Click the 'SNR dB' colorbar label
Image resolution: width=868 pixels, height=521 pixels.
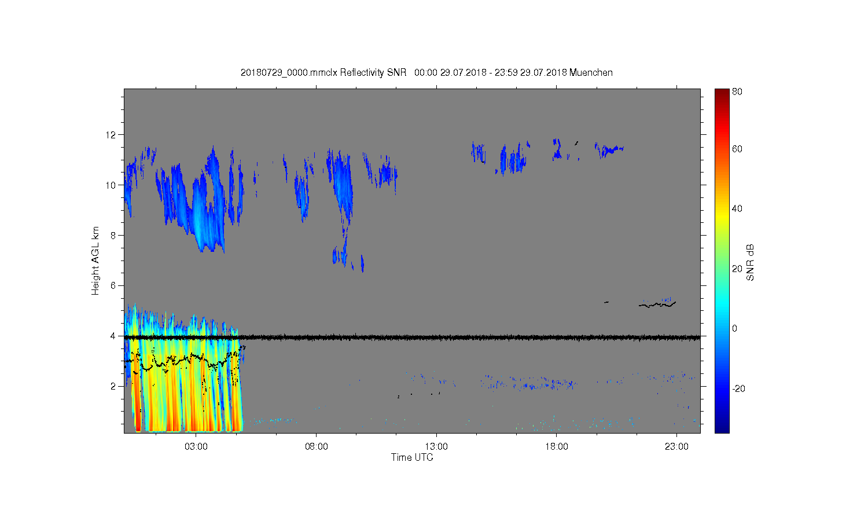(x=751, y=262)
